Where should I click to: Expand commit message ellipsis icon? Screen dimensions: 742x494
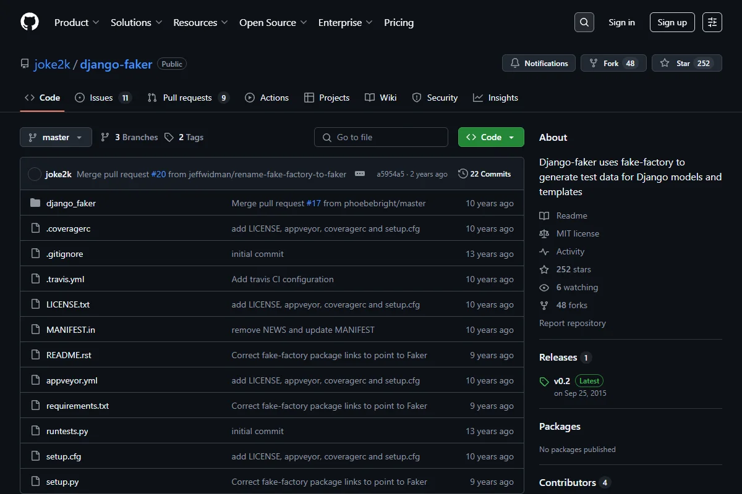(x=360, y=174)
